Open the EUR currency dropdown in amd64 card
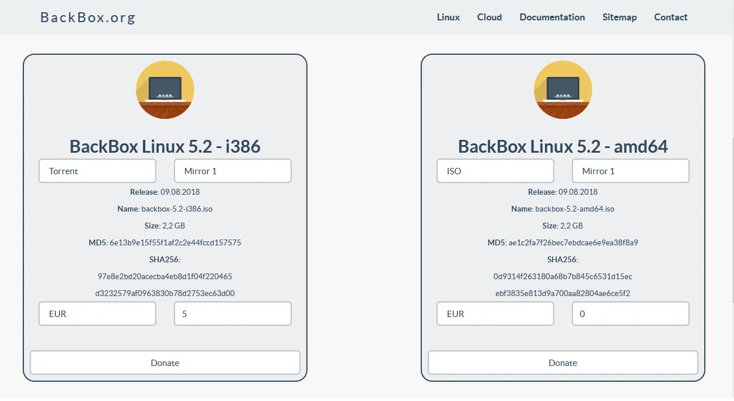Screen dimensions: 734x401 [x=495, y=314]
